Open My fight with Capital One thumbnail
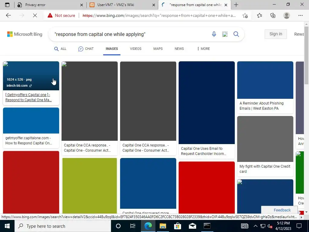The image size is (309, 232). point(265,139)
